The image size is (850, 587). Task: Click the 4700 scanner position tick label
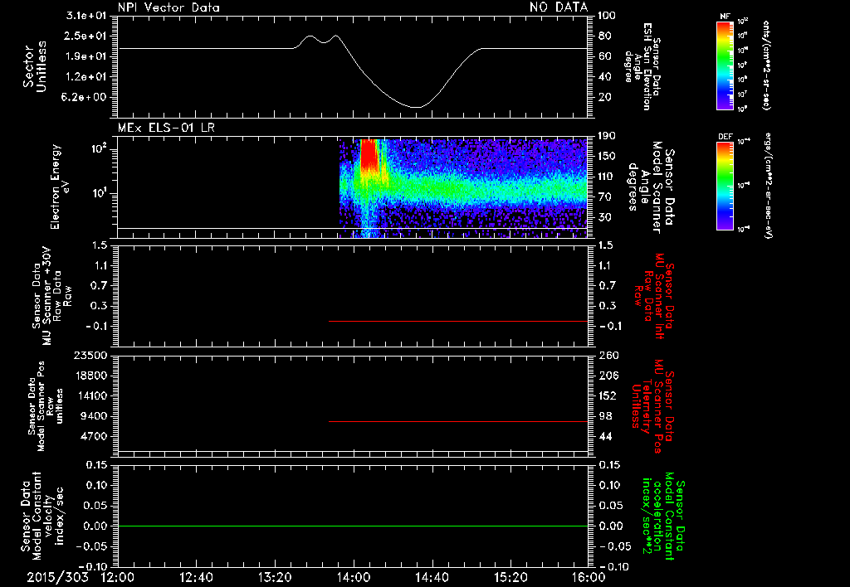pos(95,436)
